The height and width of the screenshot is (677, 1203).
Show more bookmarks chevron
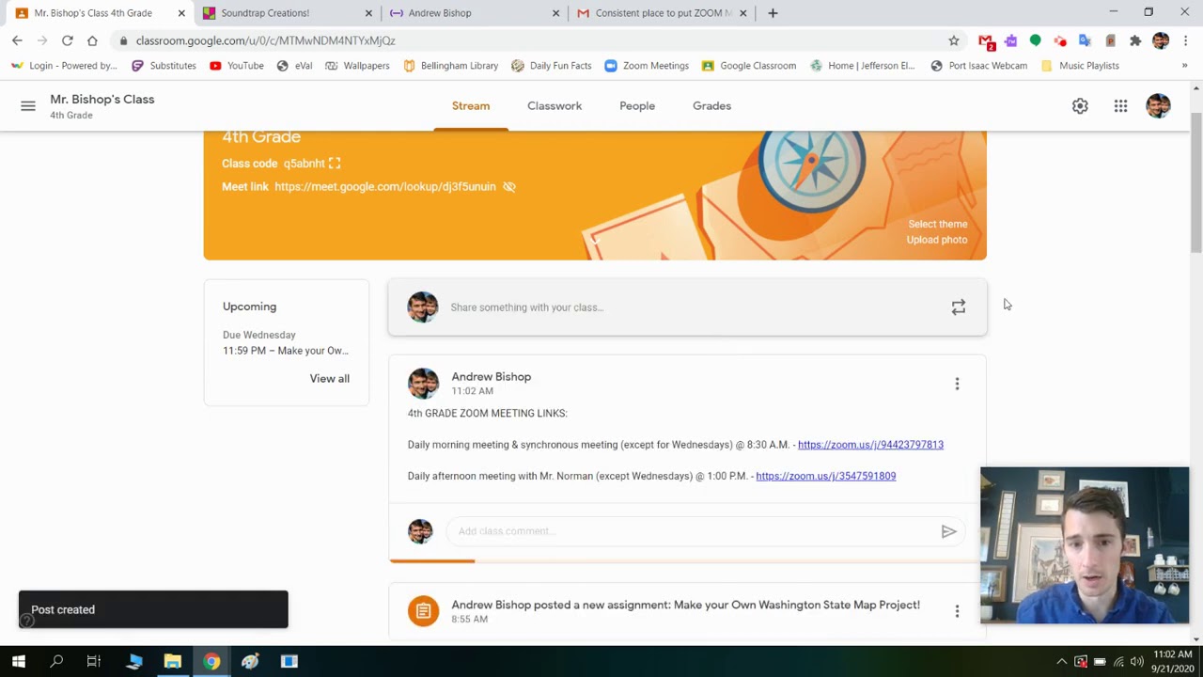1184,66
